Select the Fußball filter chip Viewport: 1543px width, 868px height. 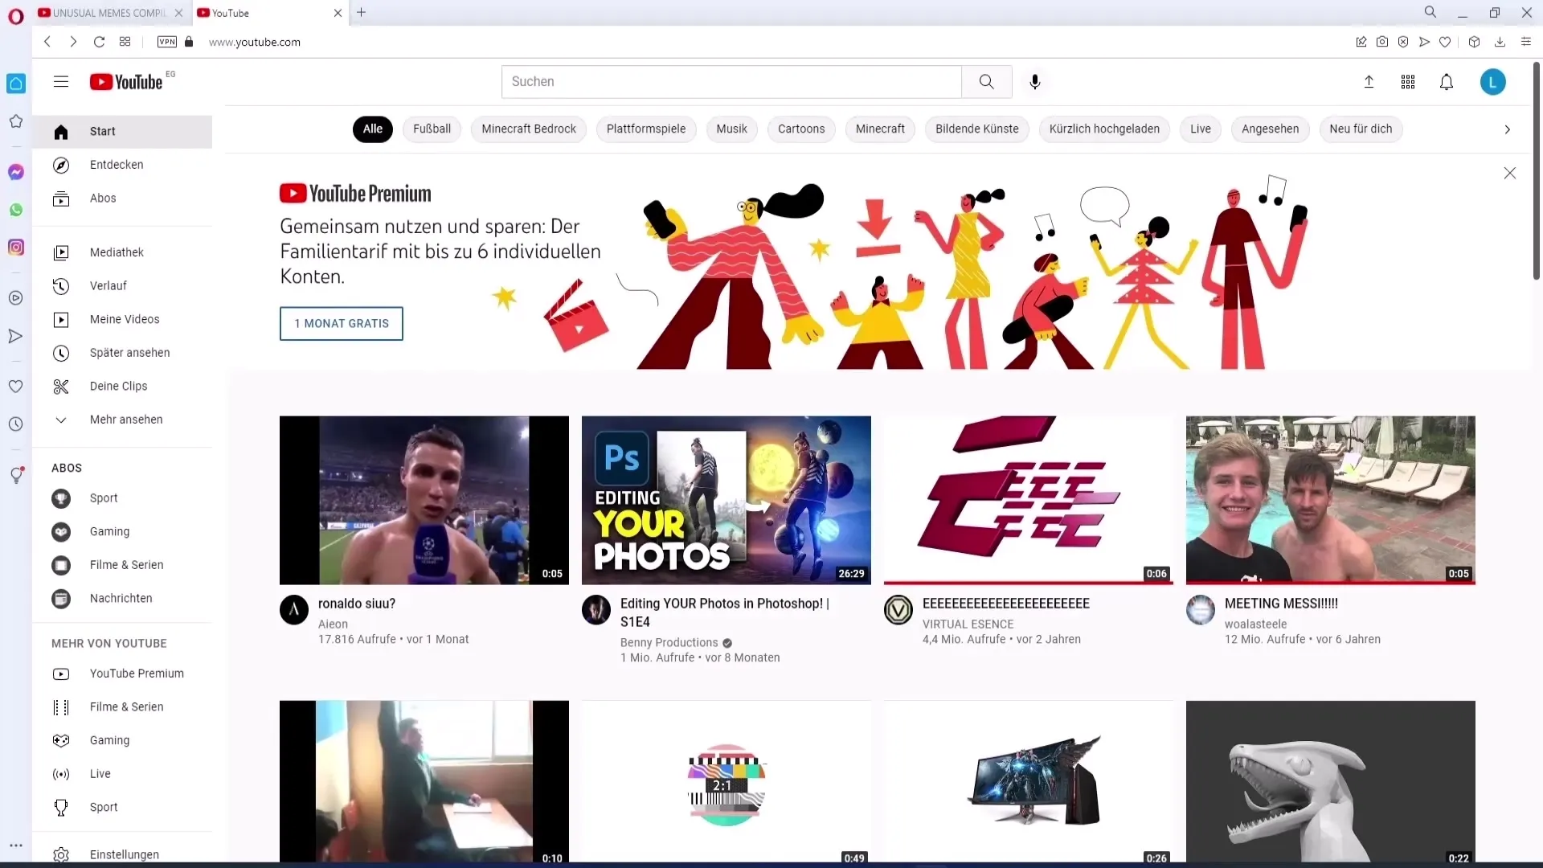(432, 129)
